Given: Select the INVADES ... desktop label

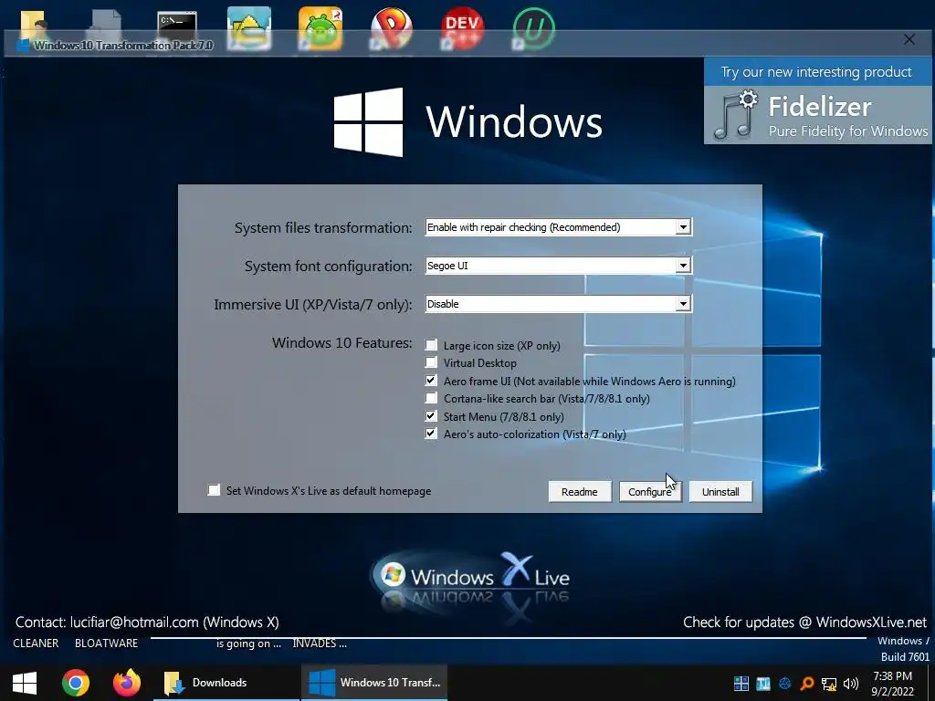Looking at the screenshot, I should tap(320, 643).
